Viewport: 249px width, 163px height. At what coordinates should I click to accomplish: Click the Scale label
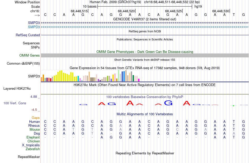(35, 7)
